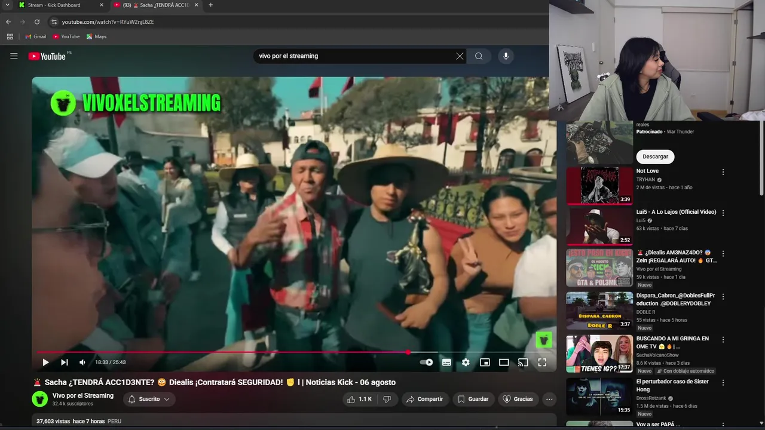Viewport: 765px width, 430px height.
Task: Click Descargar button on War Thunder ad
Action: 655,156
